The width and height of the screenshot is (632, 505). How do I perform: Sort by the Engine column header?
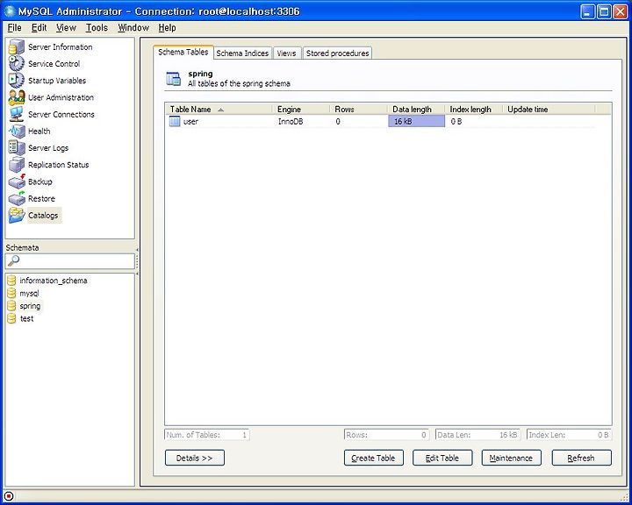click(x=301, y=109)
